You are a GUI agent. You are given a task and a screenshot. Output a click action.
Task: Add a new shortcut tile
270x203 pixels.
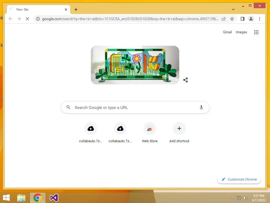[179, 133]
